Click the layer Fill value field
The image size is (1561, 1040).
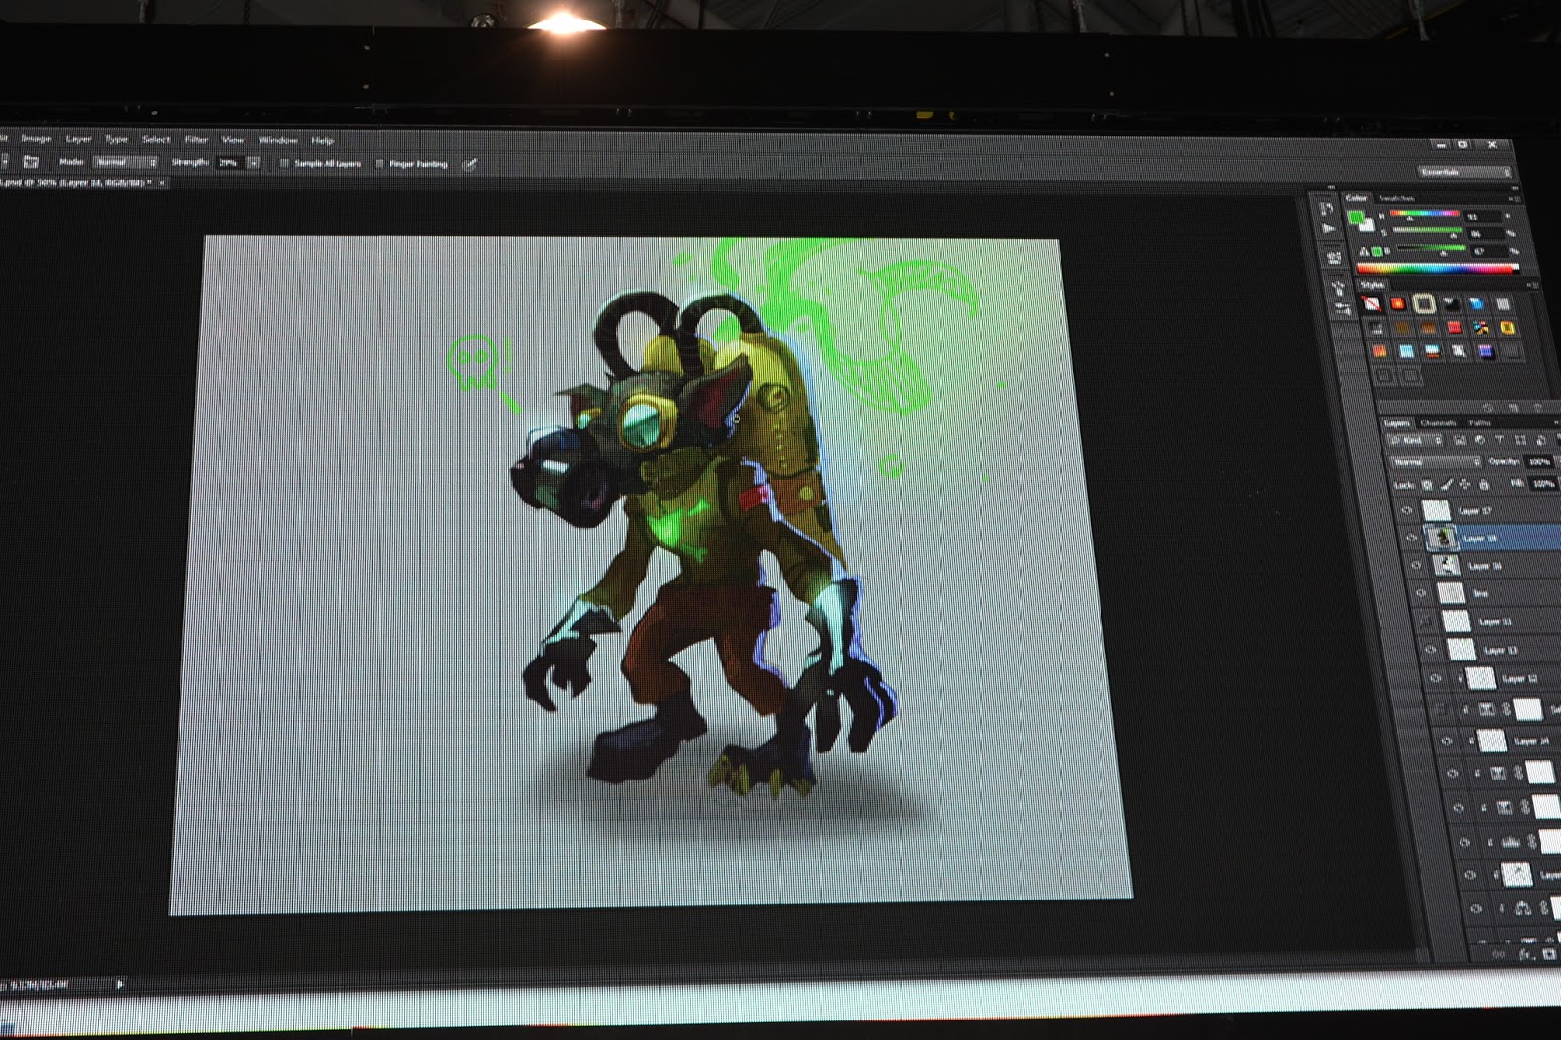1542,483
